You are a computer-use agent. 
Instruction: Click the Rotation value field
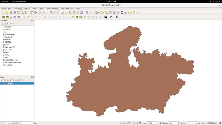pos(191,123)
